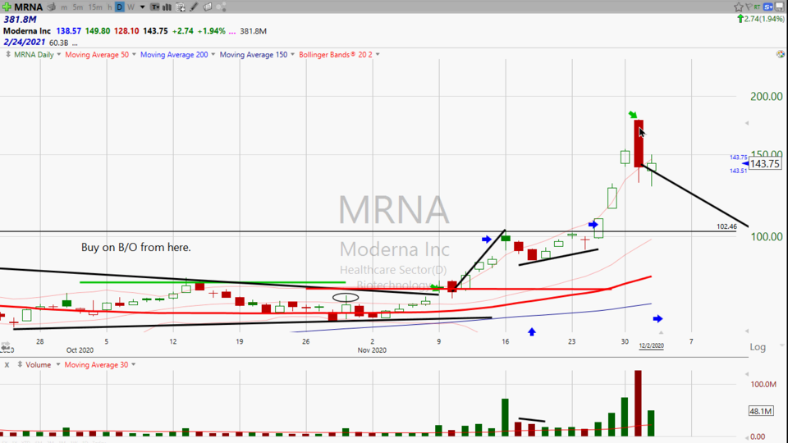Click the 12/2/2020 date marker on axis
This screenshot has height=443, width=788.
tap(651, 345)
